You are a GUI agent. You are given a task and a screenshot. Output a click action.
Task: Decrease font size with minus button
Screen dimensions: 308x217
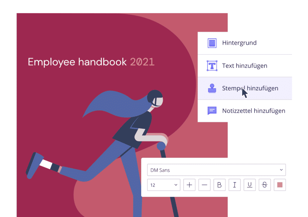pos(204,185)
